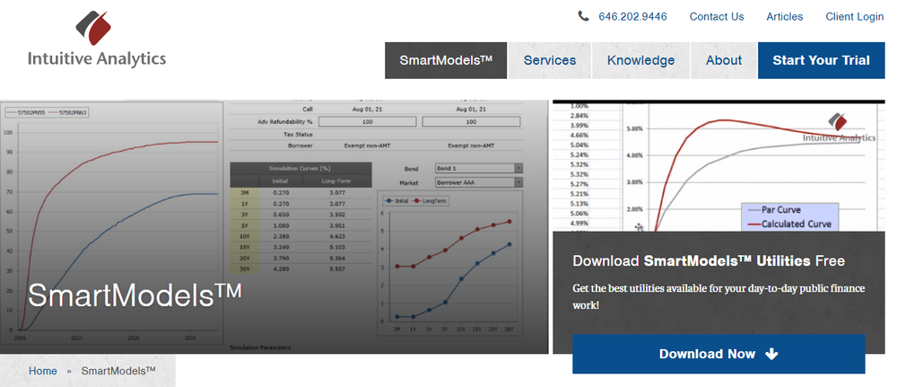Click the 10Y row label in table
The height and width of the screenshot is (387, 897).
[x=244, y=235]
